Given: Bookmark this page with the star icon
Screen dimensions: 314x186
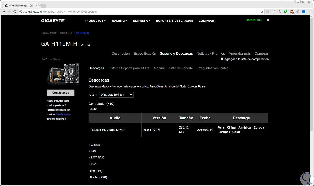Looking at the screenshot, I should [262, 11].
